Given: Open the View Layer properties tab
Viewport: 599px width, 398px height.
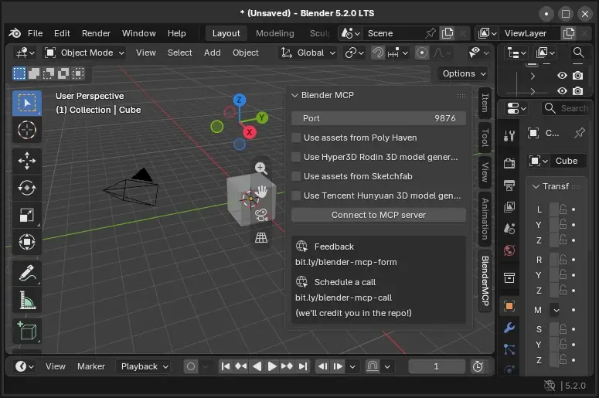Looking at the screenshot, I should point(509,207).
